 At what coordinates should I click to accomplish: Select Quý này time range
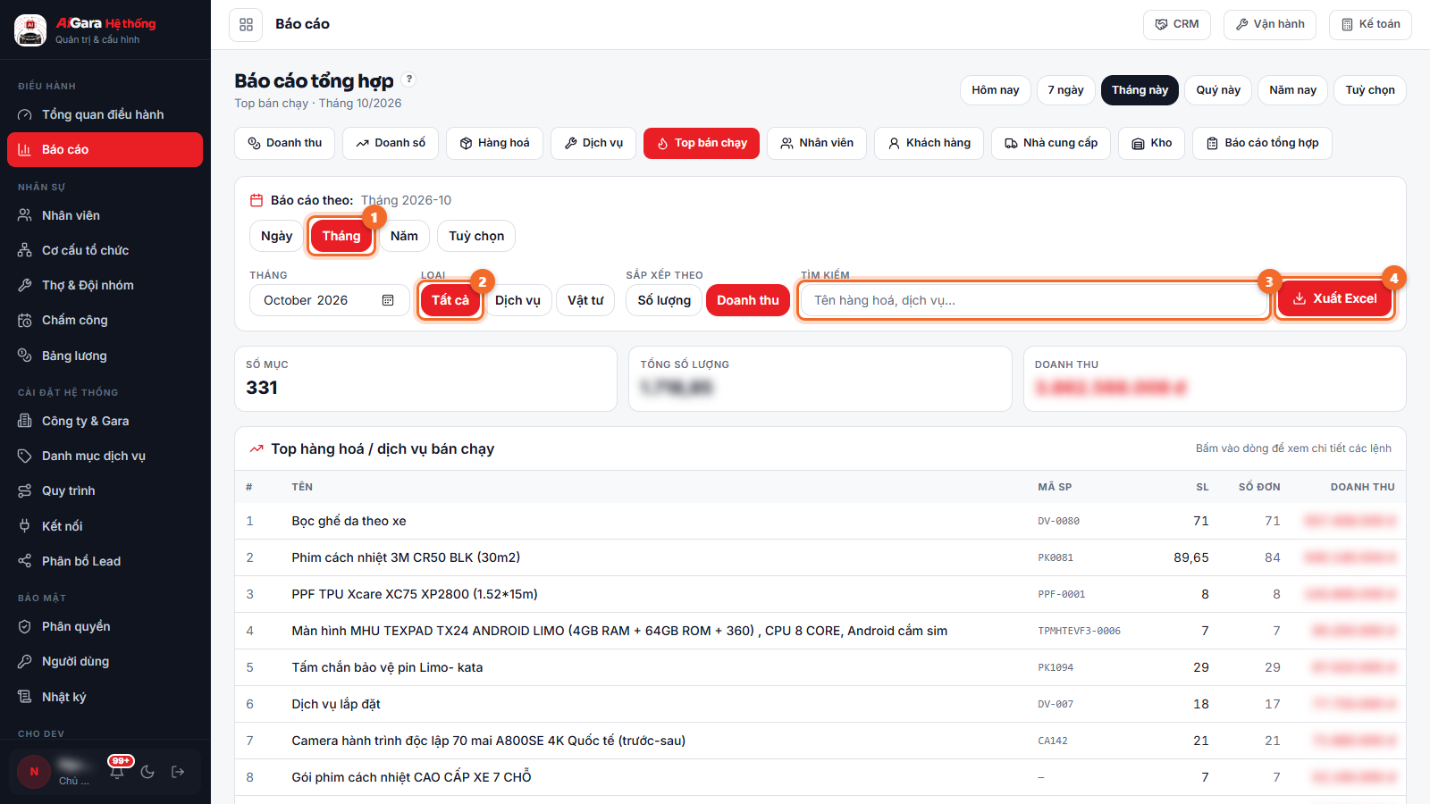[x=1218, y=90]
